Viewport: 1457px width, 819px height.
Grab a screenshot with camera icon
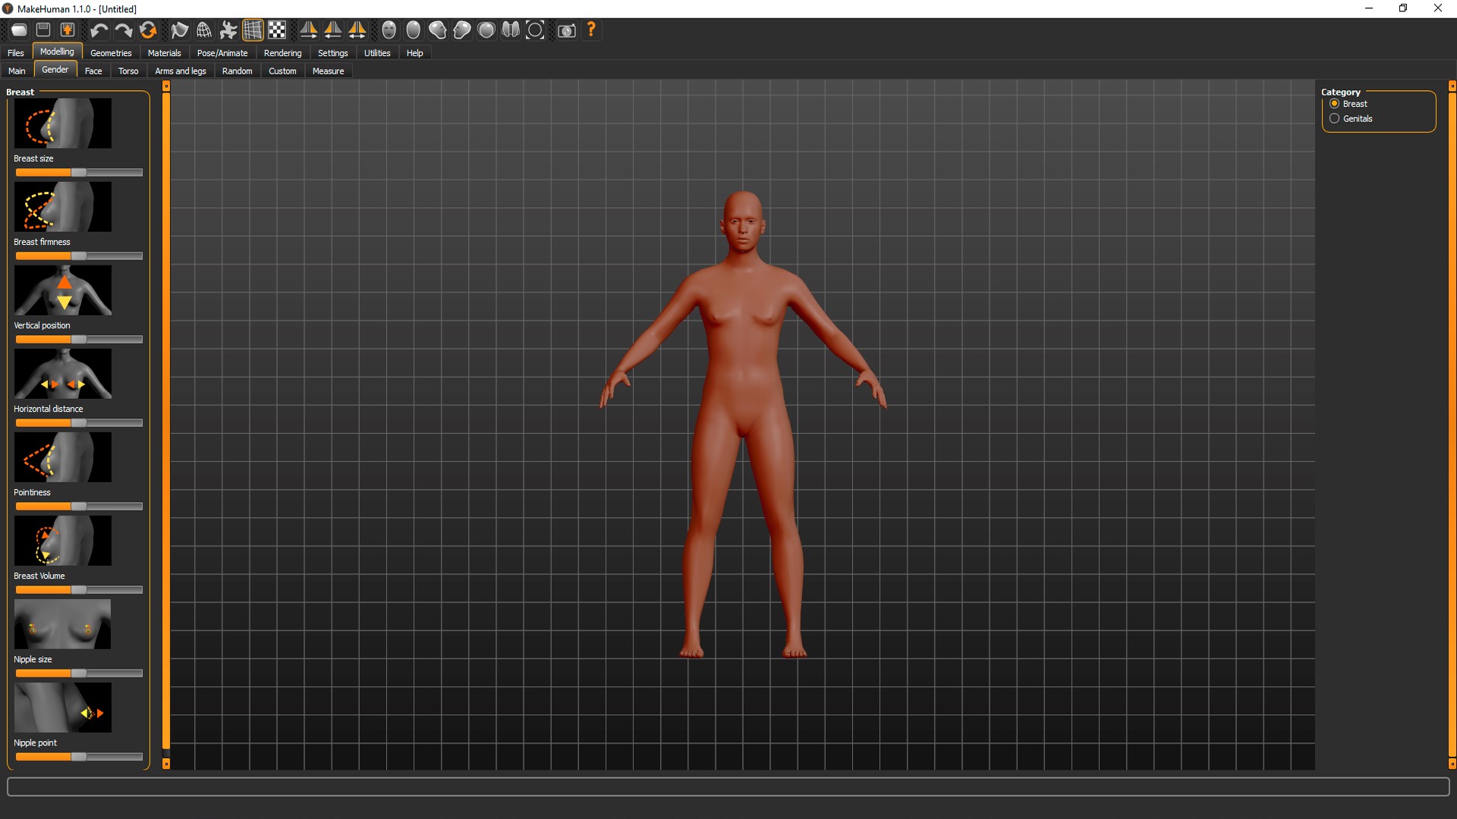[x=567, y=30]
